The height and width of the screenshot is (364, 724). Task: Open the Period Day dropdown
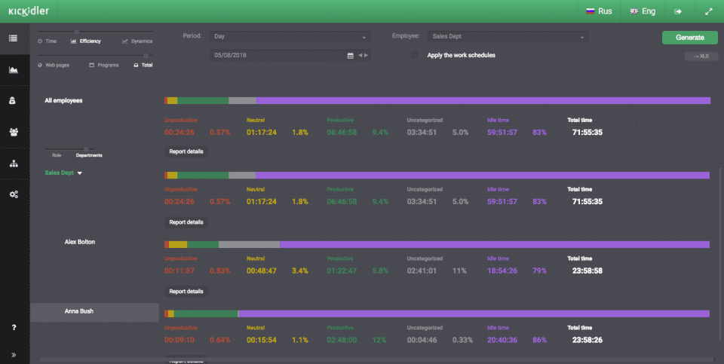tap(290, 36)
